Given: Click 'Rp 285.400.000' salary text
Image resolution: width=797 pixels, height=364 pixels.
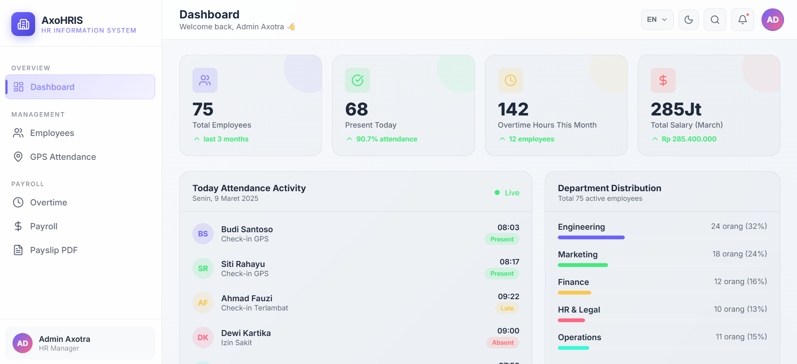Looking at the screenshot, I should pyautogui.click(x=689, y=139).
